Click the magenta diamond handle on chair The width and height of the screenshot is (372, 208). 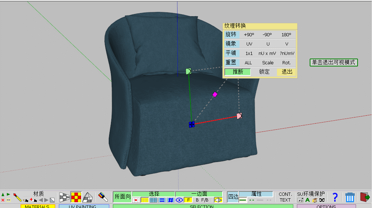click(x=215, y=94)
